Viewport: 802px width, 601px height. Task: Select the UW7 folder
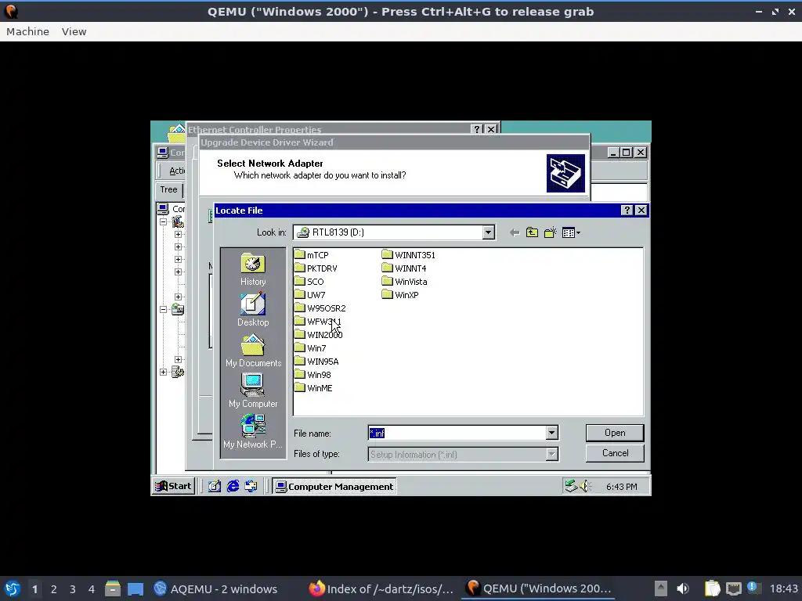pos(309,294)
